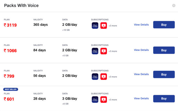The height and width of the screenshot is (111, 178).
Task: Click the red TV icon in ₹3119 plan
Action: 103,26
